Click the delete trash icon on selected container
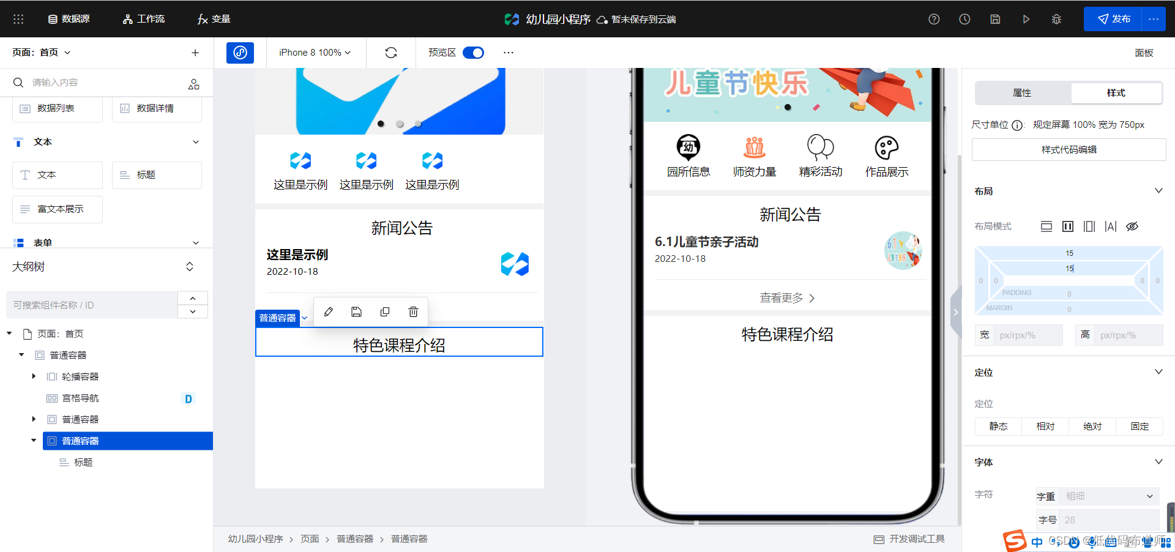1175x552 pixels. (413, 312)
